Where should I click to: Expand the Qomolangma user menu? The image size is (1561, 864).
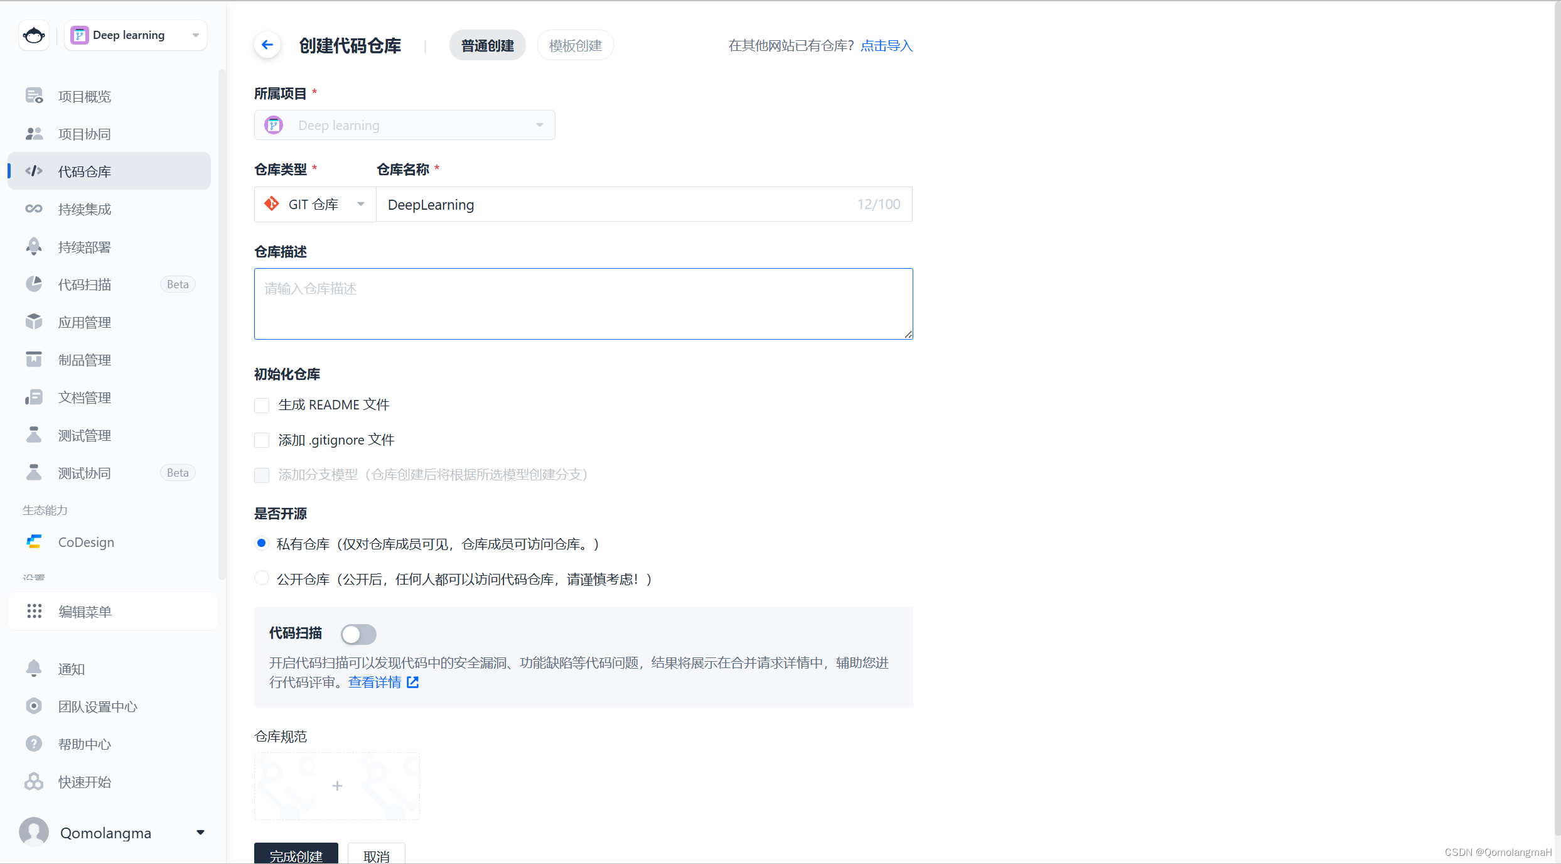200,833
